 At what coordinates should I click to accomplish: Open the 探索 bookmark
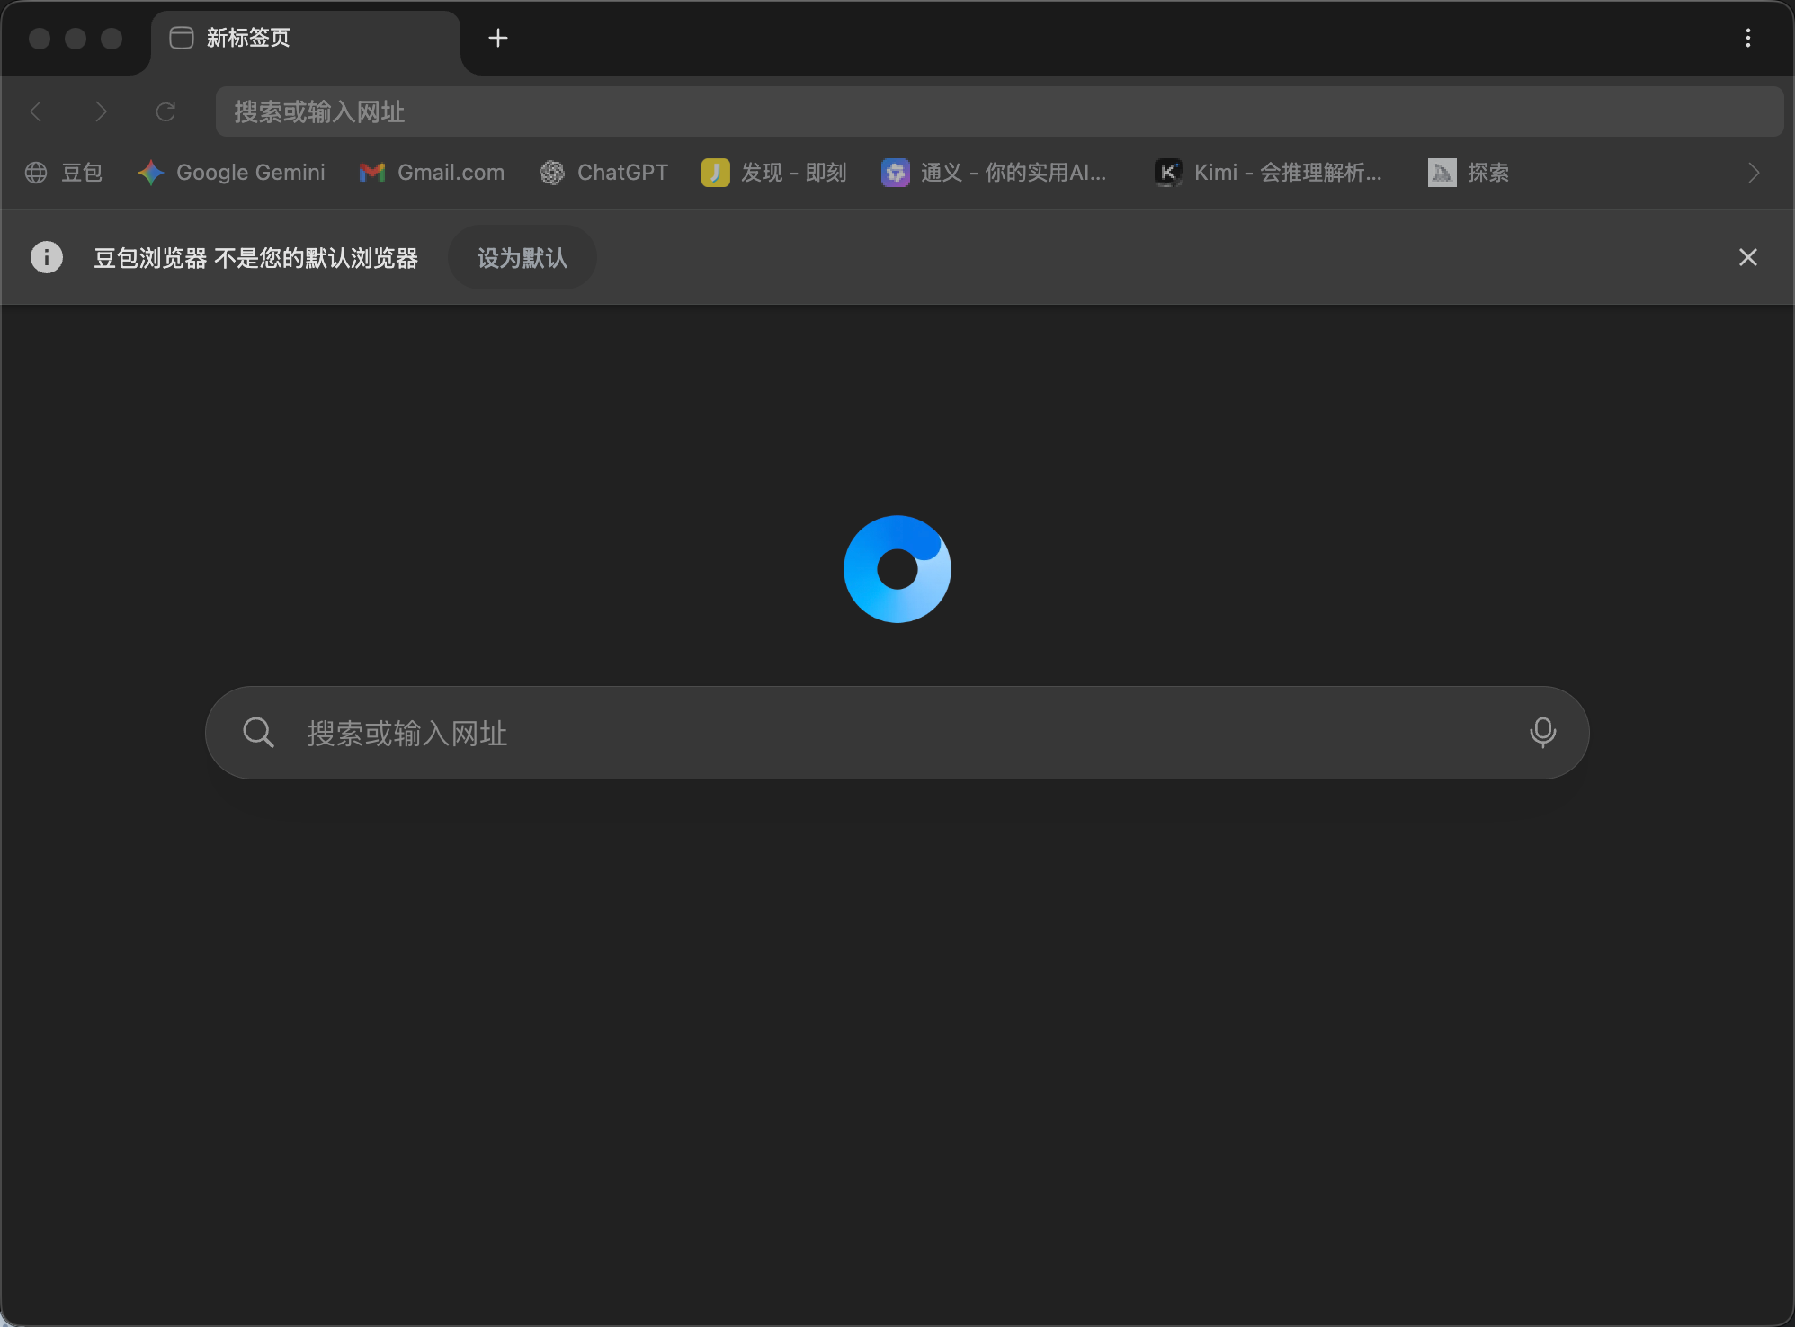pos(1469,173)
